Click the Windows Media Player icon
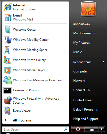This screenshot has height=134, width=107. (7, 70)
